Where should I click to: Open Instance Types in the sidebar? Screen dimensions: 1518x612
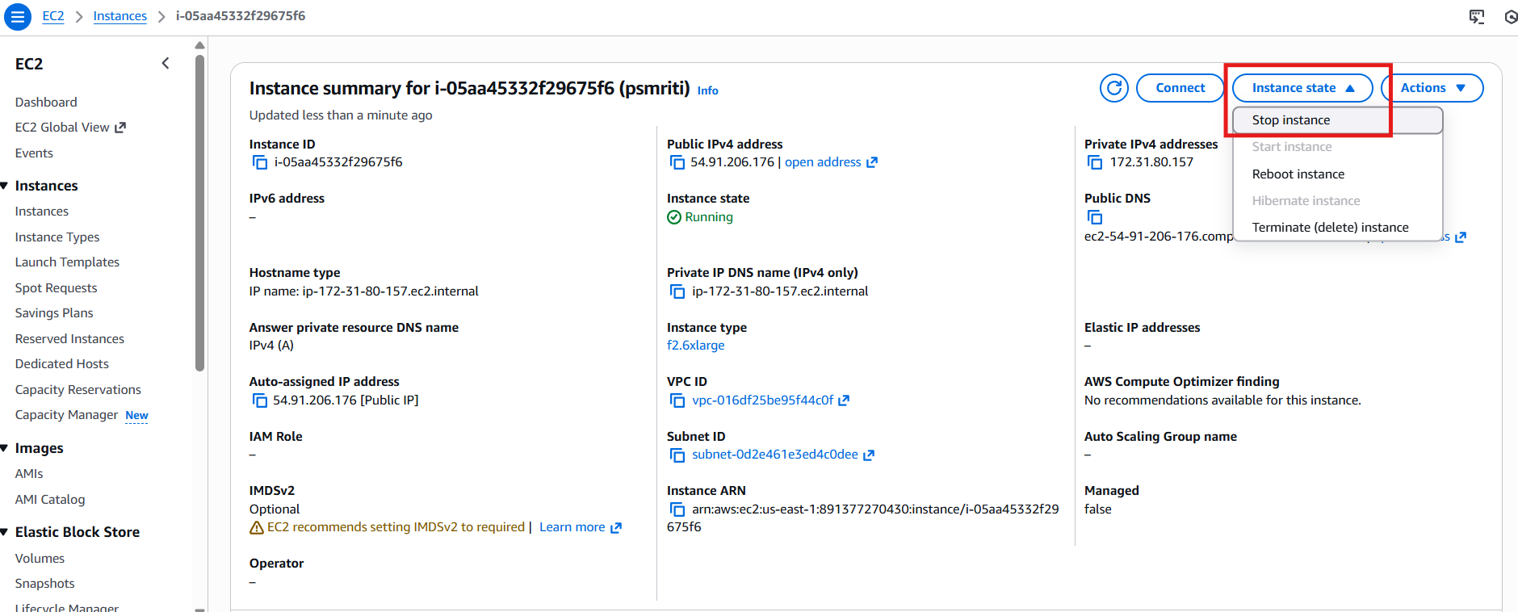click(x=57, y=237)
